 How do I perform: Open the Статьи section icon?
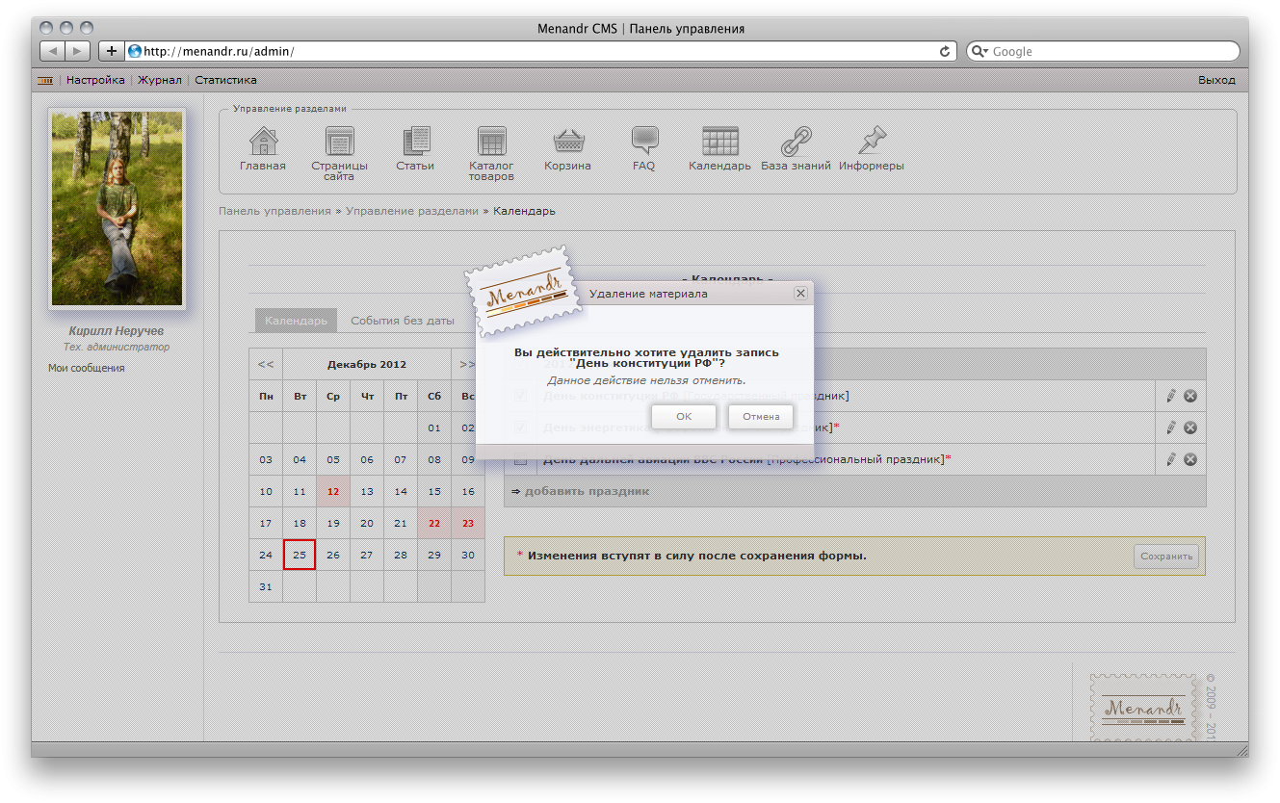pos(415,142)
